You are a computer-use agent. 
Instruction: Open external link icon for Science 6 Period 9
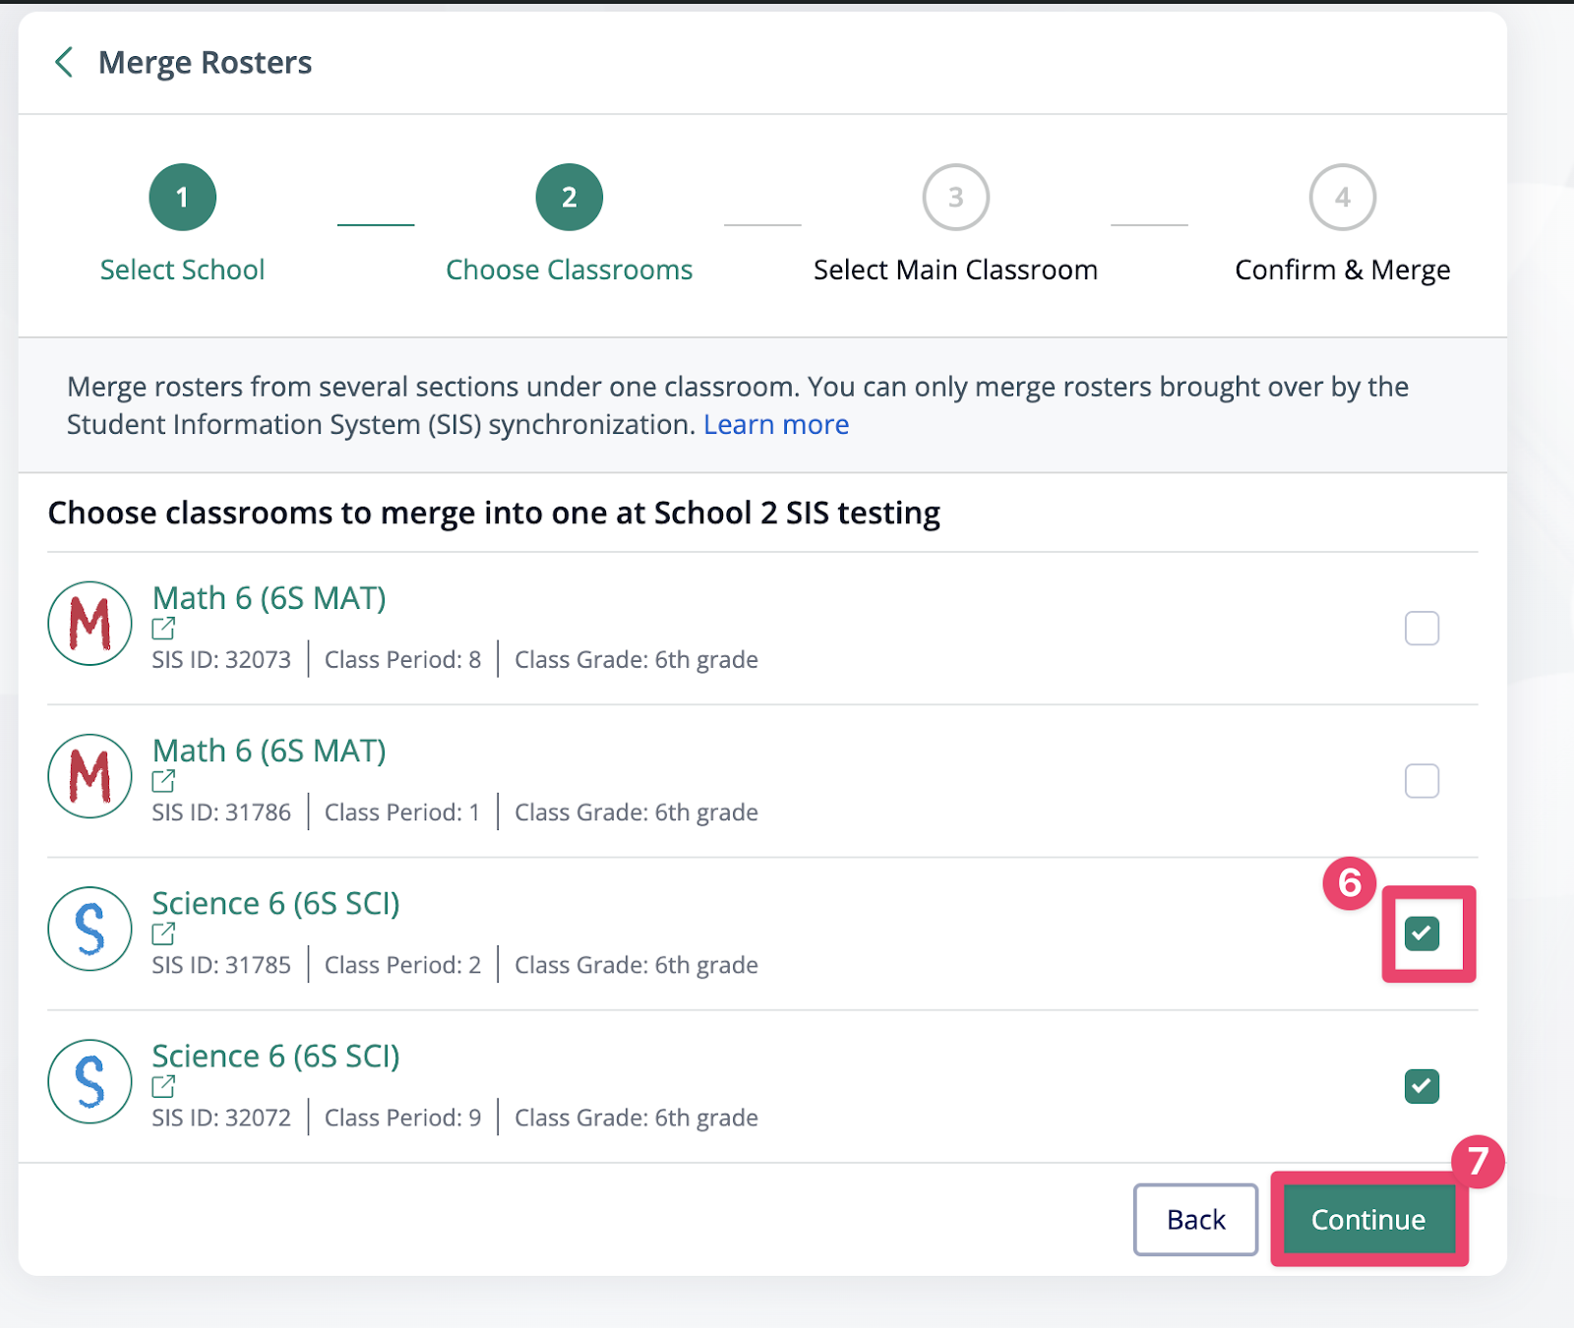(163, 1086)
